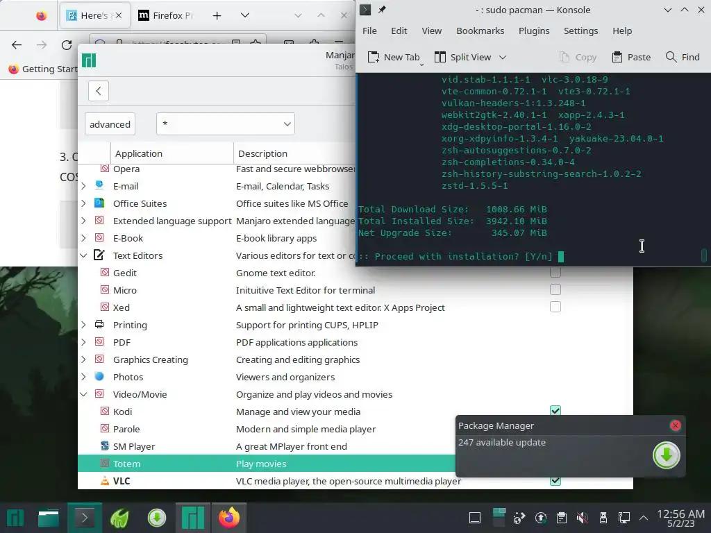This screenshot has height=533, width=711.
Task: Expand the Office Suites category
Action: tap(83, 203)
